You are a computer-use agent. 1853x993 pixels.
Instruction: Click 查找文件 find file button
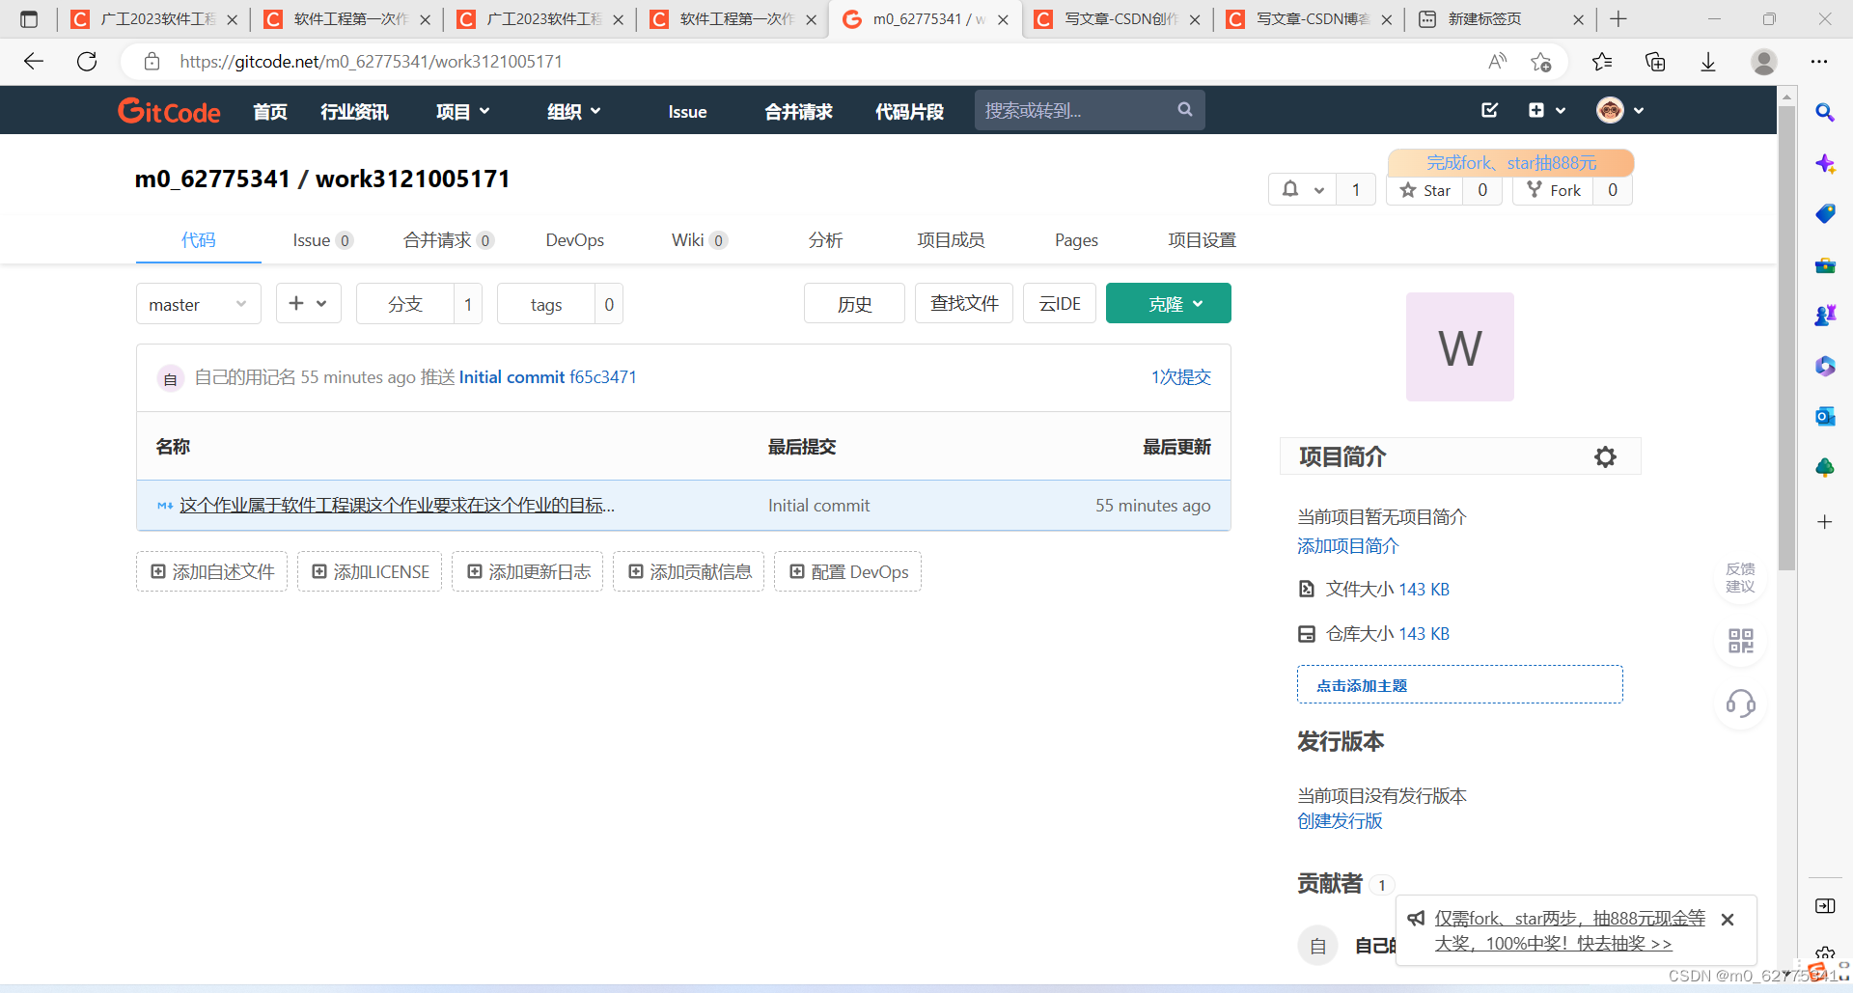pos(964,303)
